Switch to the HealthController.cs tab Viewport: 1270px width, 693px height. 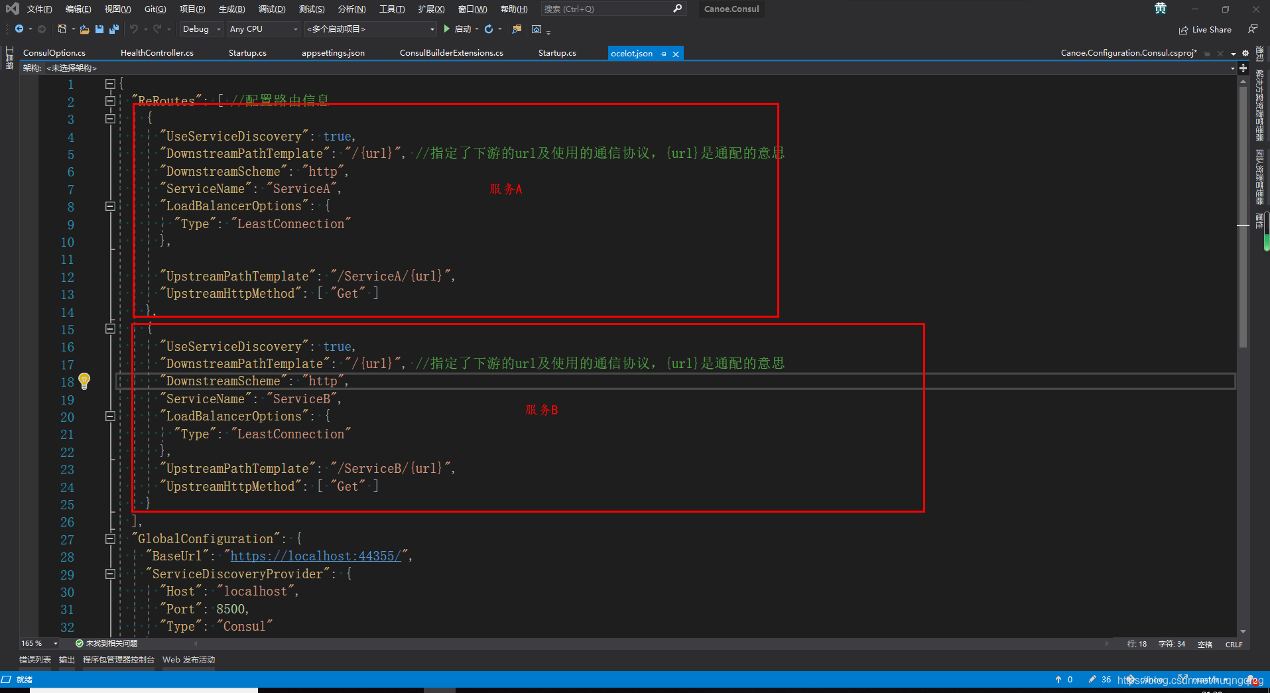point(157,53)
